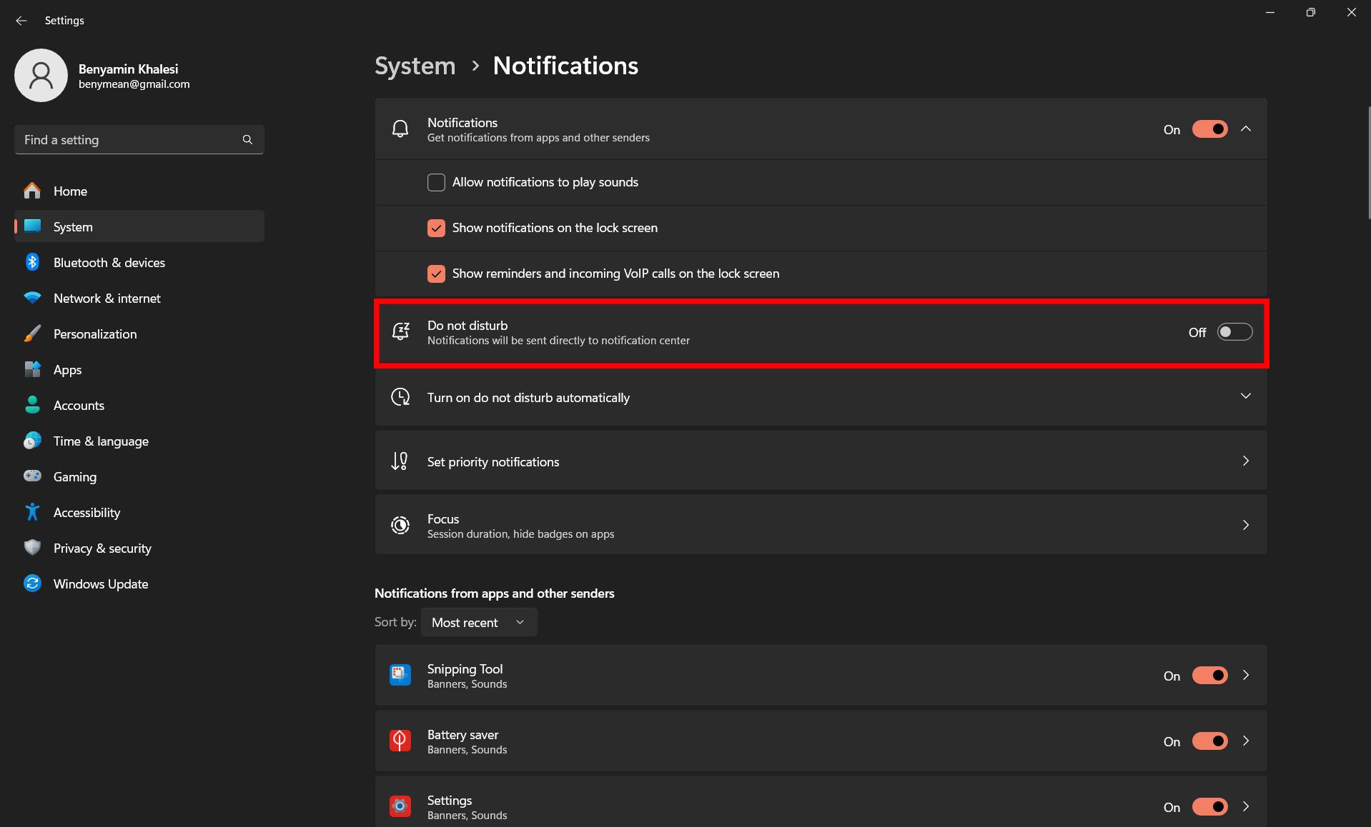Collapse the Notifications section

[1247, 129]
